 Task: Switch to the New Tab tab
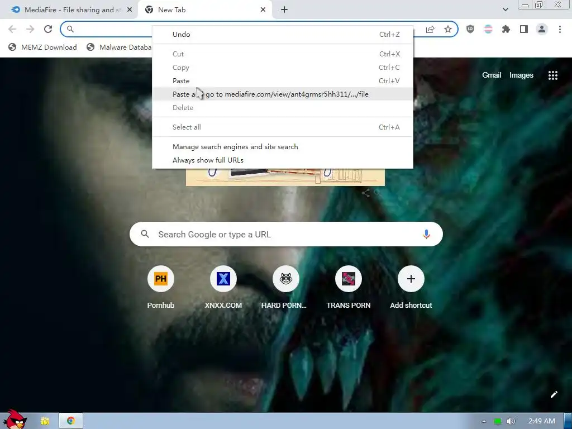pyautogui.click(x=205, y=10)
